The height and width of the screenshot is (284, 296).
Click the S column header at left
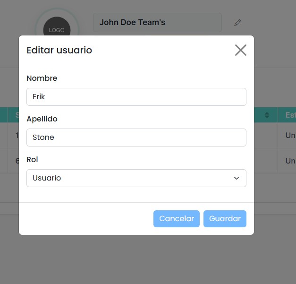click(16, 115)
